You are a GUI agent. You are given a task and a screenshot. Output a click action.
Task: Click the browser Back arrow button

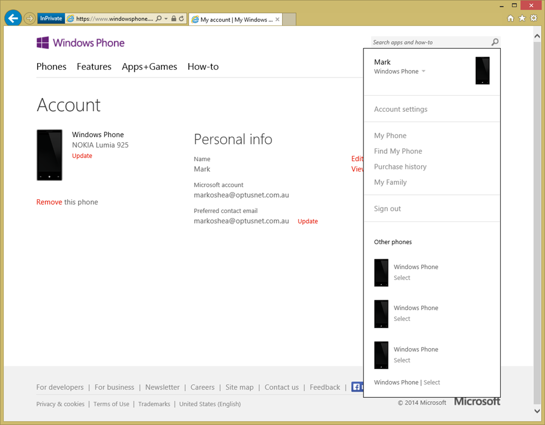[13, 18]
